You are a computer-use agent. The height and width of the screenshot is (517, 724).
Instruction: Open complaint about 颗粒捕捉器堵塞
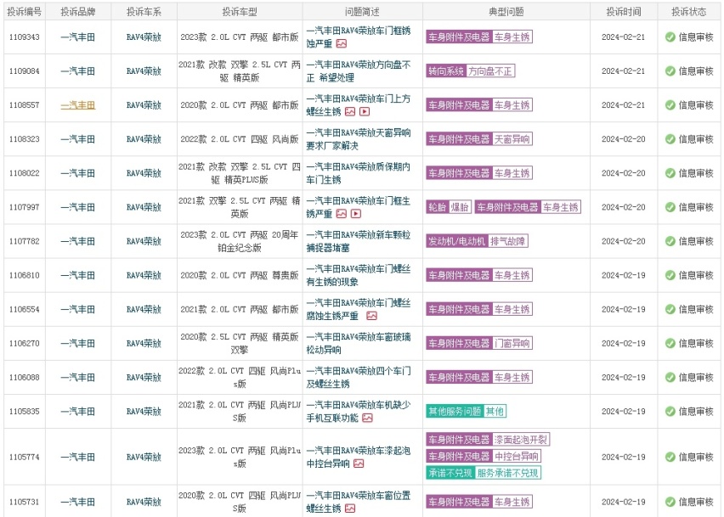pyautogui.click(x=358, y=241)
